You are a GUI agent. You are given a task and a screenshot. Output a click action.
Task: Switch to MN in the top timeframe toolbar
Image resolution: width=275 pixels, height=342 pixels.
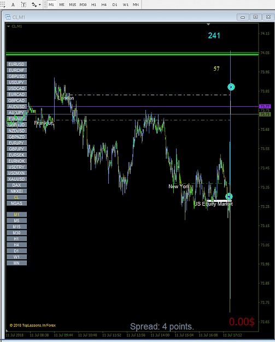(x=136, y=4)
